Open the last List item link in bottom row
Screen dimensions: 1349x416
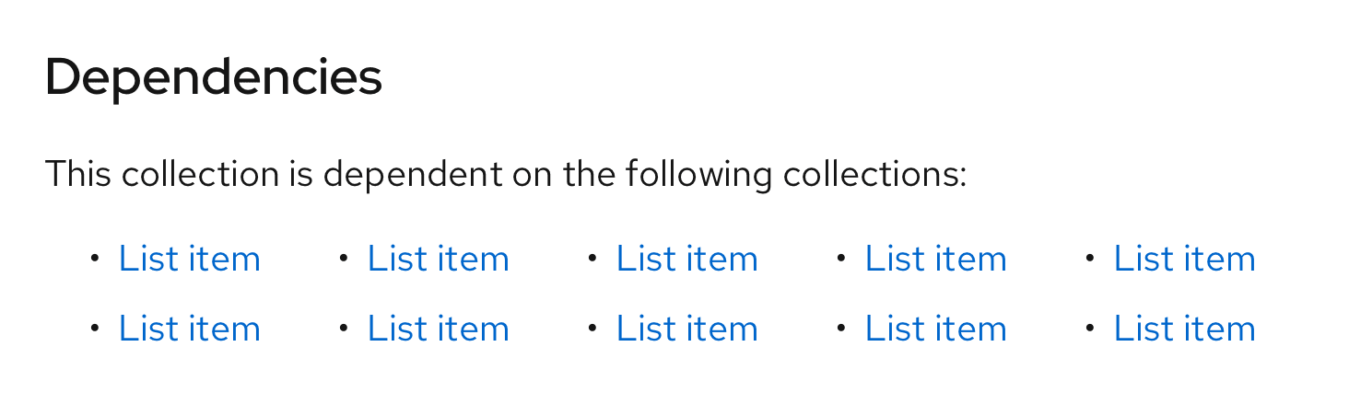click(x=1184, y=329)
